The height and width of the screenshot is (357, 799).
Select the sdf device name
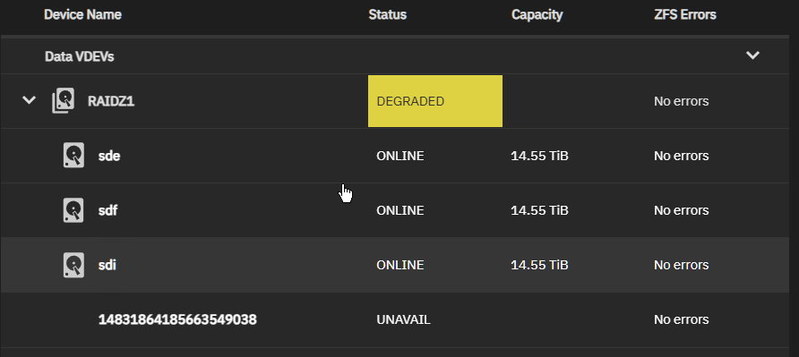tap(108, 210)
